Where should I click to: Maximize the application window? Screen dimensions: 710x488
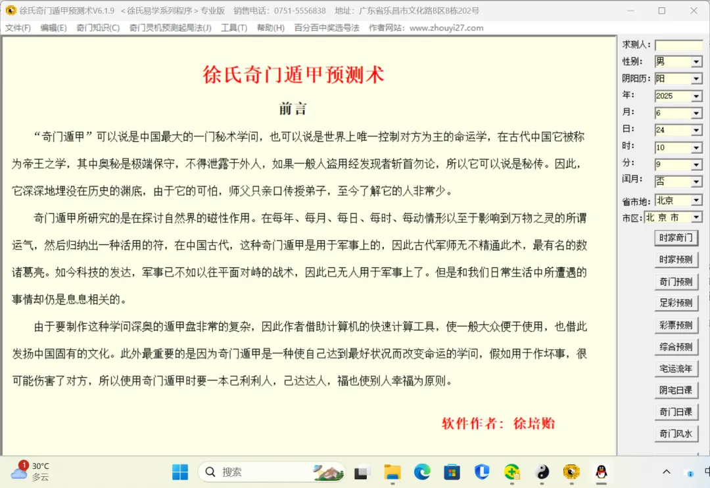(661, 11)
